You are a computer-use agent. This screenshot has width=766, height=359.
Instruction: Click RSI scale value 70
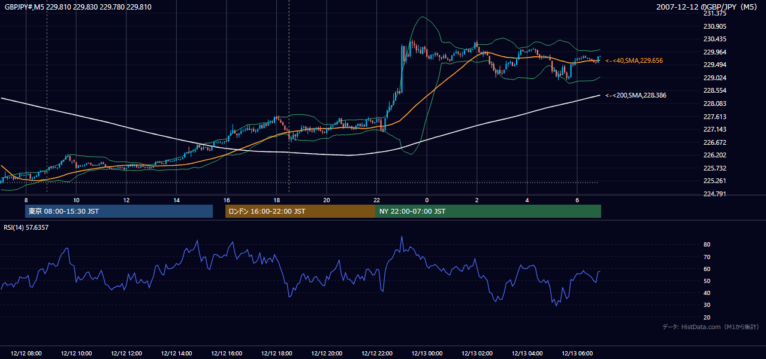pos(707,257)
